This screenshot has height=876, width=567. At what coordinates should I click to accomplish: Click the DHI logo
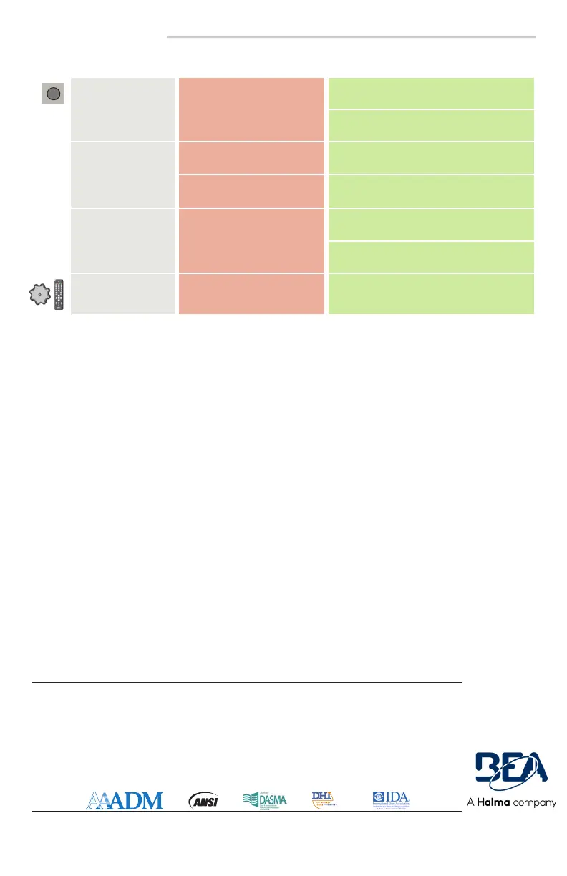324,799
